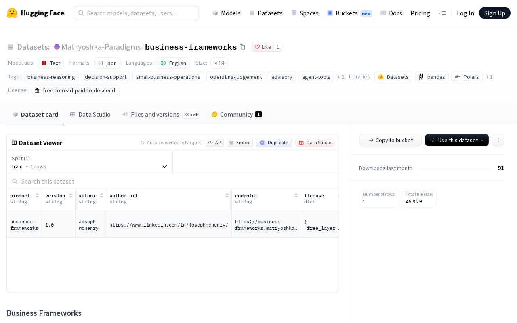Click the heart Like button

pyautogui.click(x=263, y=47)
